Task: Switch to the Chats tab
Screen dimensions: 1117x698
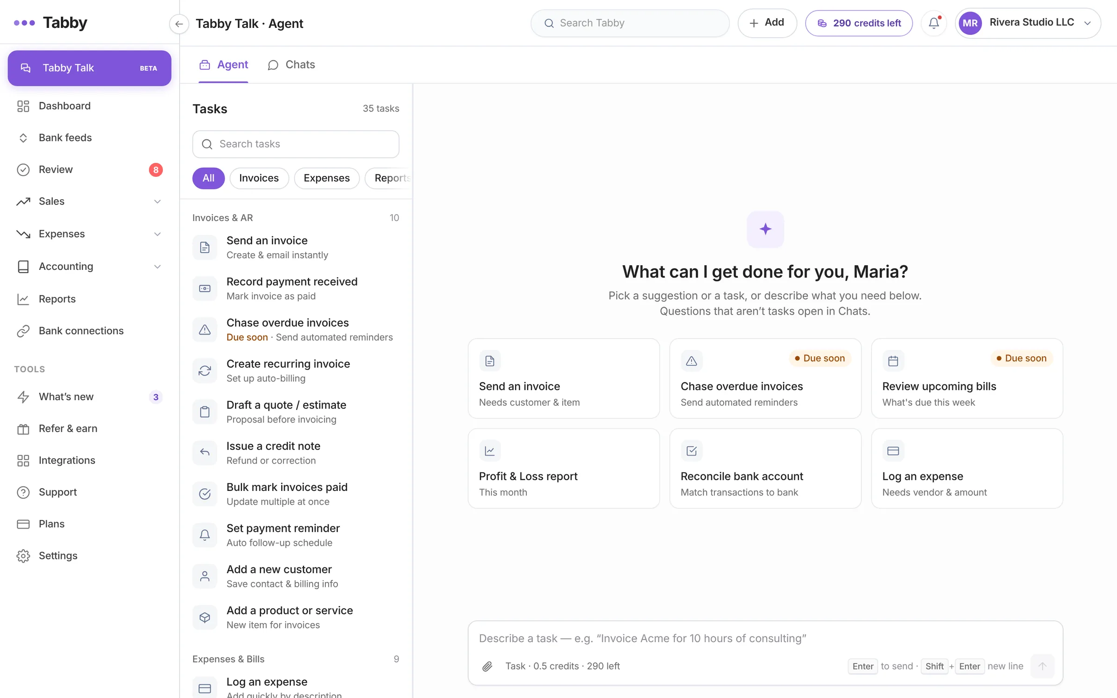Action: point(291,65)
